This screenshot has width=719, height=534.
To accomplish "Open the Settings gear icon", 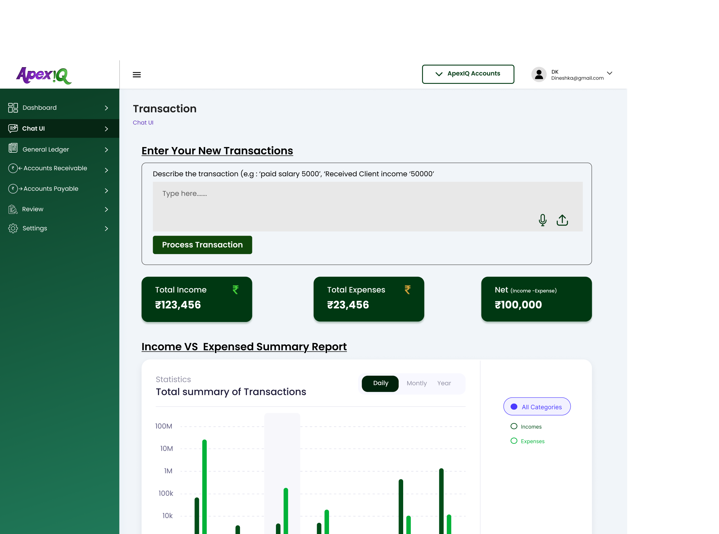I will (13, 228).
